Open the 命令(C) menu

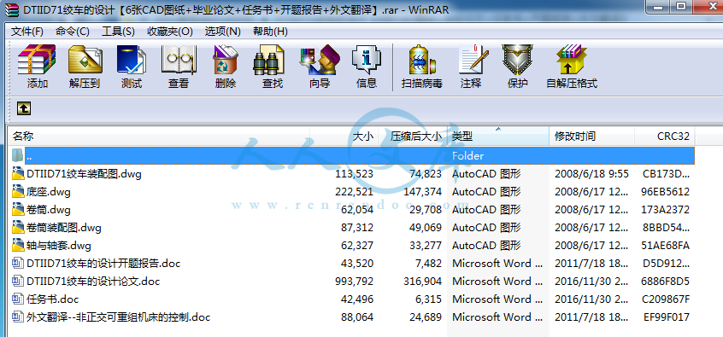point(73,32)
